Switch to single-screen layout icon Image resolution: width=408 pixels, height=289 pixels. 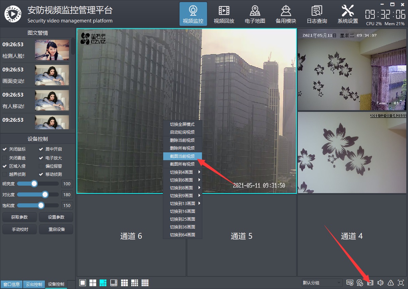point(82,283)
